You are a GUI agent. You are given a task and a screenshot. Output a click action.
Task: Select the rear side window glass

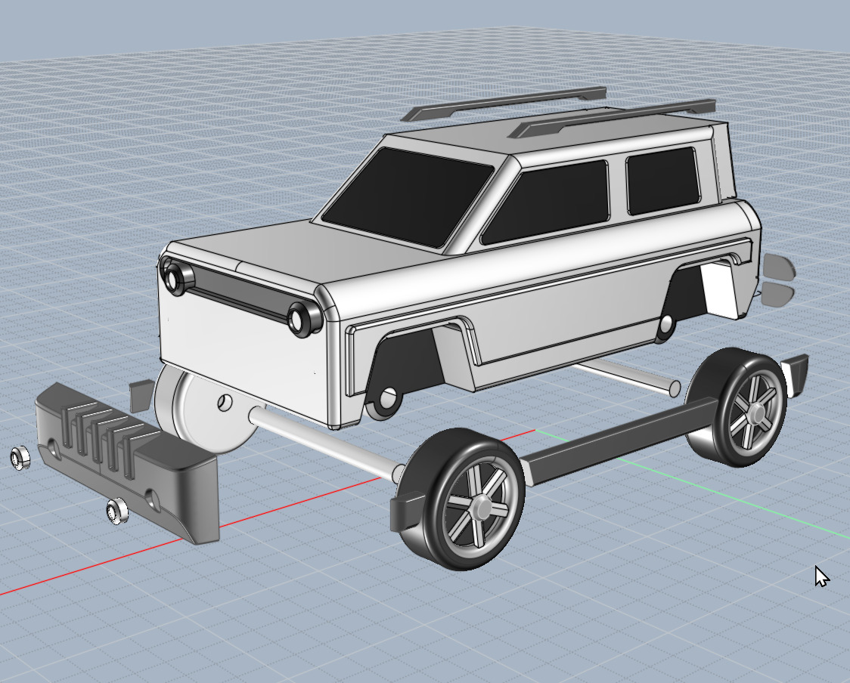pyautogui.click(x=662, y=181)
